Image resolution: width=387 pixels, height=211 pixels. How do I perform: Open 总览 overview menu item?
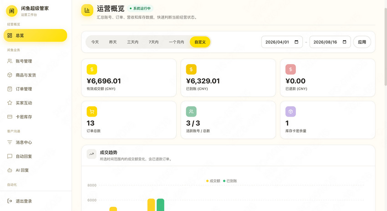pyautogui.click(x=36, y=36)
